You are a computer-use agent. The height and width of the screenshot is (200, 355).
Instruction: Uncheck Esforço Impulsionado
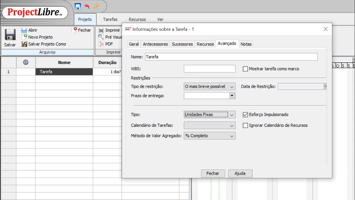[245, 114]
